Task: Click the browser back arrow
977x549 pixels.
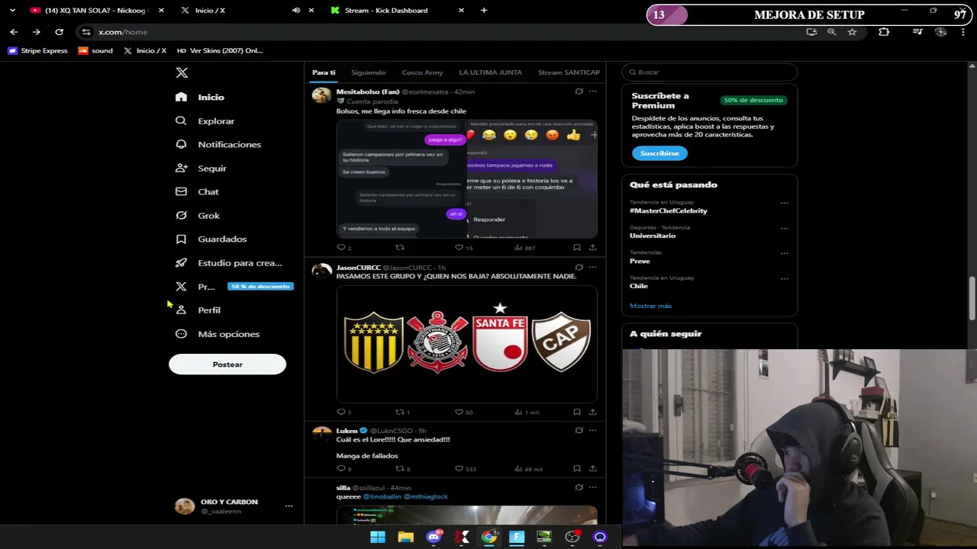Action: tap(14, 32)
